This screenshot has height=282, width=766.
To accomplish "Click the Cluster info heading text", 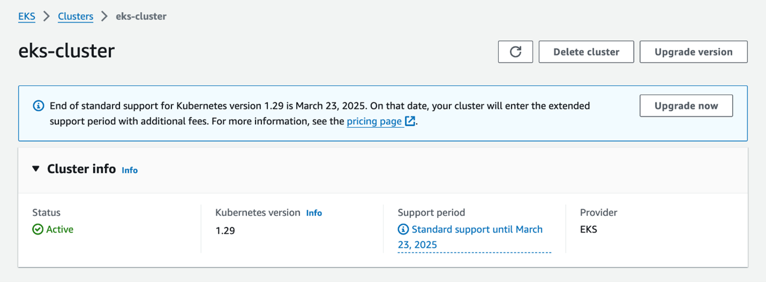I will tap(81, 169).
